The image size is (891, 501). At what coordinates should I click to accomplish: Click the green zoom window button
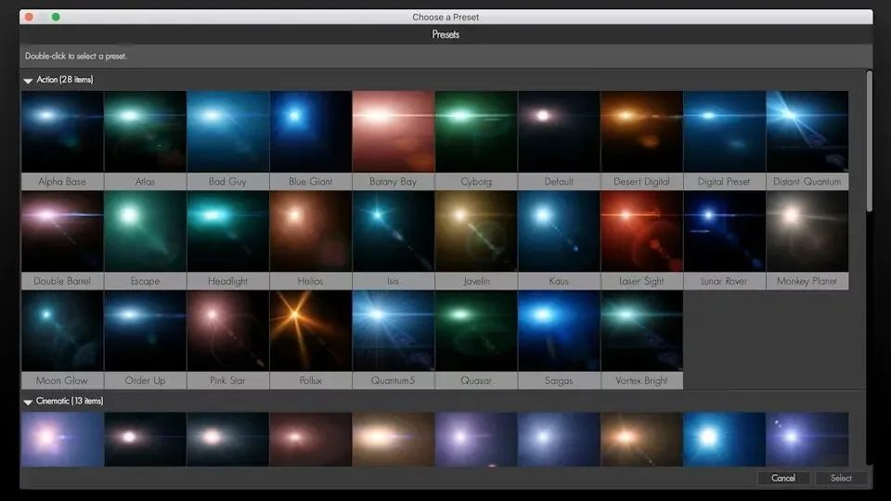(56, 17)
